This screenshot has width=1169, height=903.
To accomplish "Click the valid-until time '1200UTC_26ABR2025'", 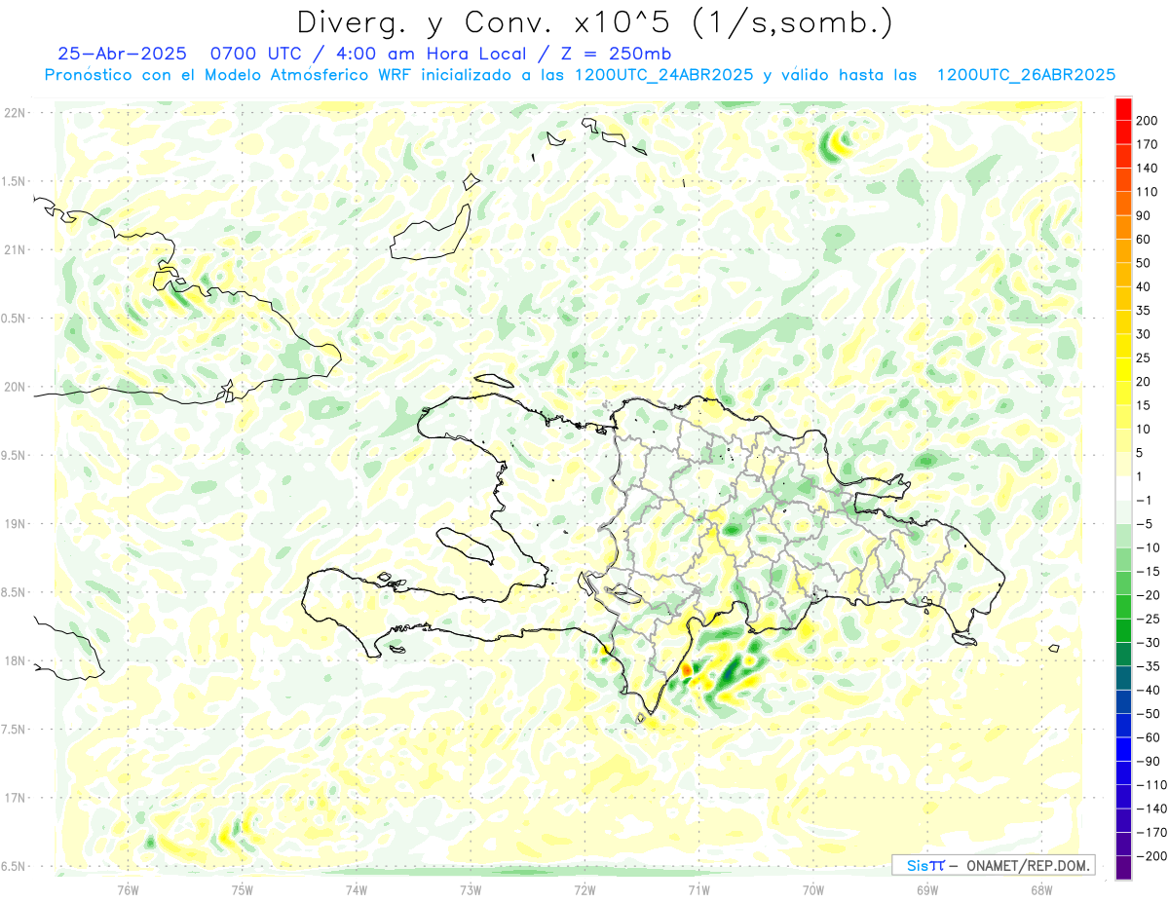I will [x=1026, y=75].
